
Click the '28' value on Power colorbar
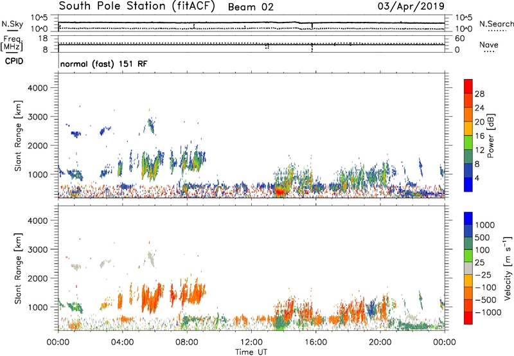click(x=479, y=94)
